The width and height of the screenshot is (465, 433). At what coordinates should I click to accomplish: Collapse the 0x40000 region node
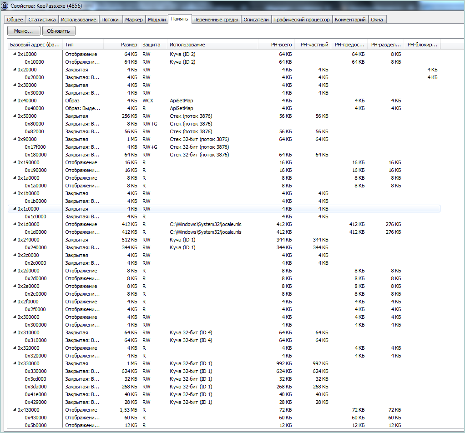coord(15,101)
